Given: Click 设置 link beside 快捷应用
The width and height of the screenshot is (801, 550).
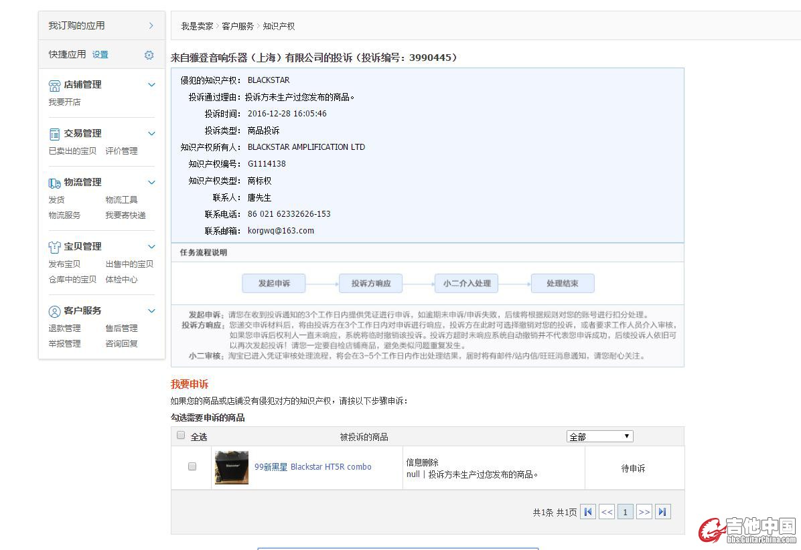Looking at the screenshot, I should pyautogui.click(x=100, y=55).
